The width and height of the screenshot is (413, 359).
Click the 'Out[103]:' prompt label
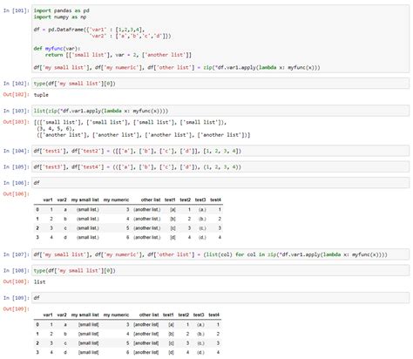click(x=17, y=122)
